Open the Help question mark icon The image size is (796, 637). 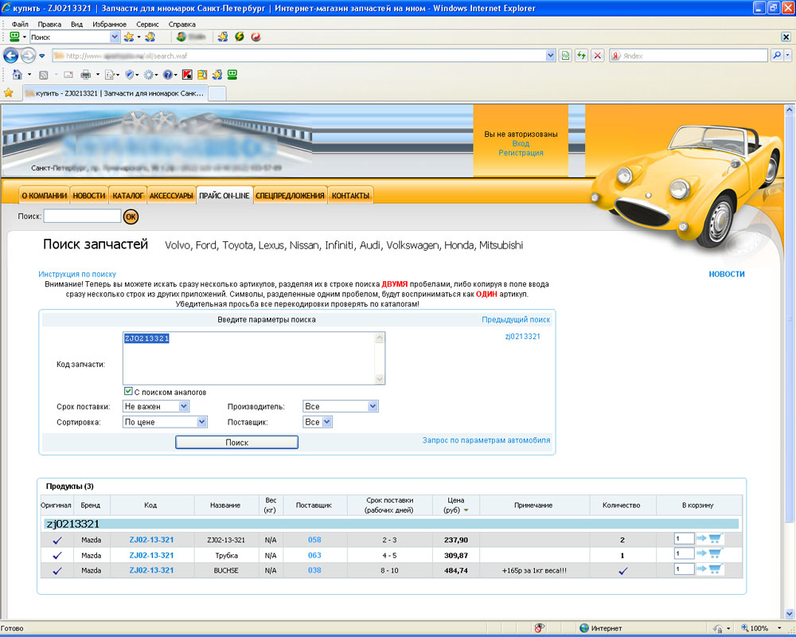167,75
